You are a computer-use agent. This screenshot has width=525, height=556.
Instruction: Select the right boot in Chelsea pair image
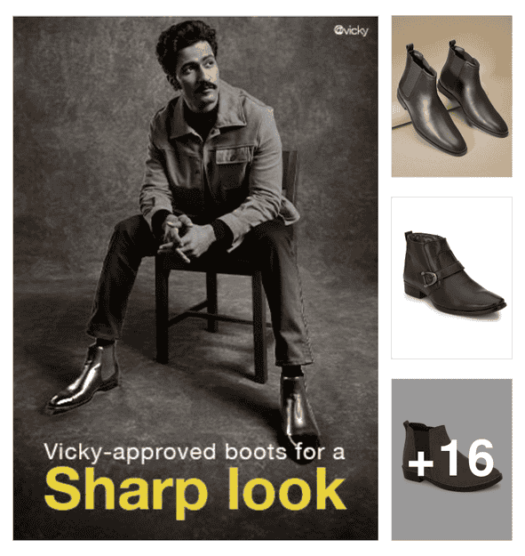point(473,89)
